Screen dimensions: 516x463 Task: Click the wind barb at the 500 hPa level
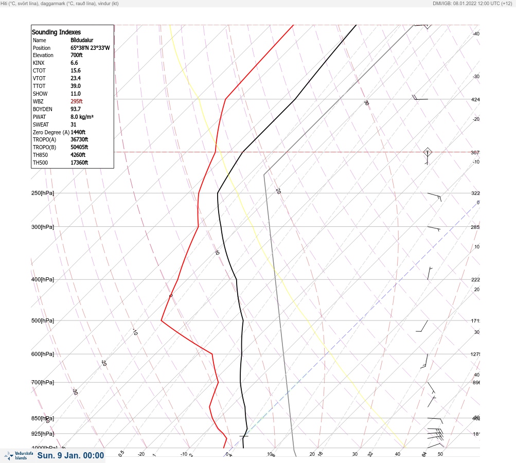422,326
